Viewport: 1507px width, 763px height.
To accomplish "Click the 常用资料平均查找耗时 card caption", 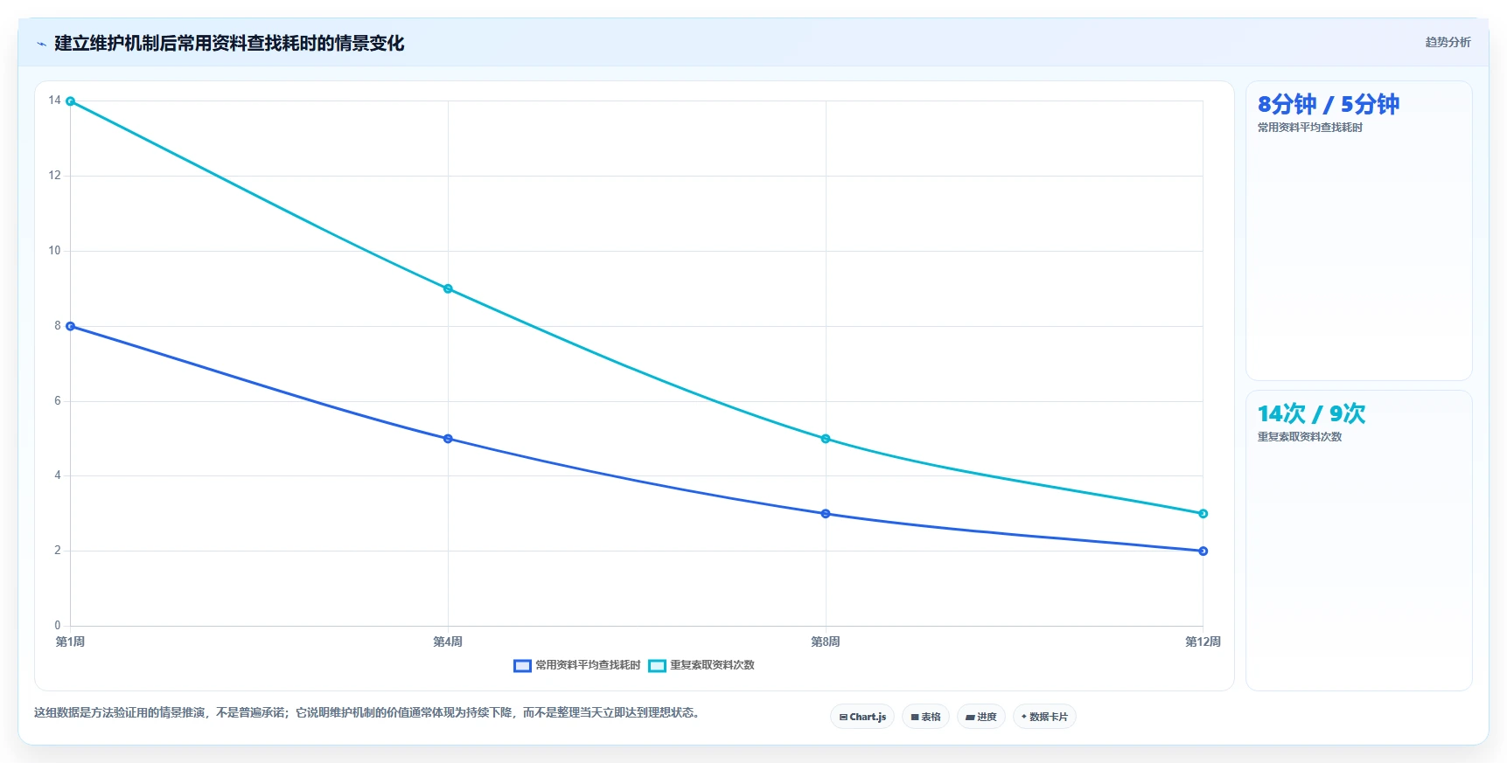I will click(1310, 128).
